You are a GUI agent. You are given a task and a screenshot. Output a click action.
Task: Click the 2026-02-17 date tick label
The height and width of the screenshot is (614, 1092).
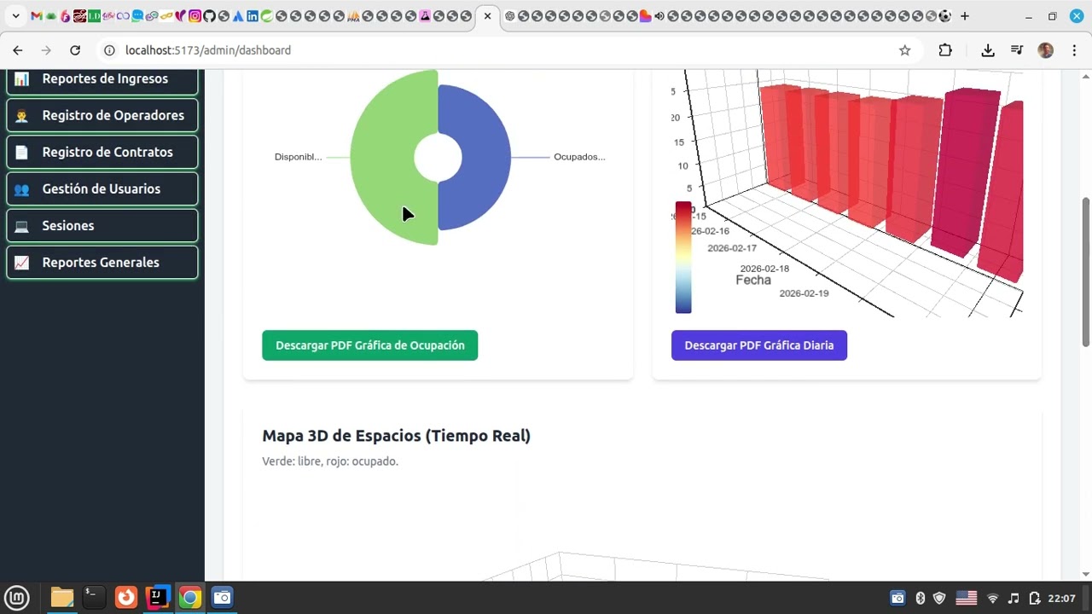click(732, 248)
